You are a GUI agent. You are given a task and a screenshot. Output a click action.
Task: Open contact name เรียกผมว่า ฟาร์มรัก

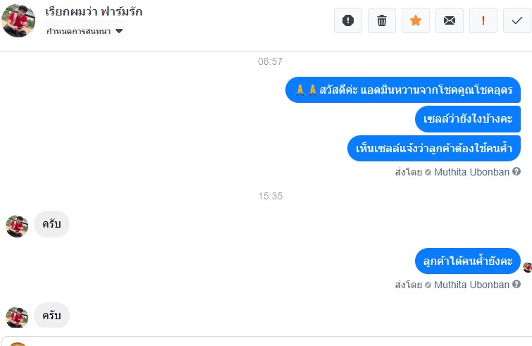pyautogui.click(x=94, y=11)
